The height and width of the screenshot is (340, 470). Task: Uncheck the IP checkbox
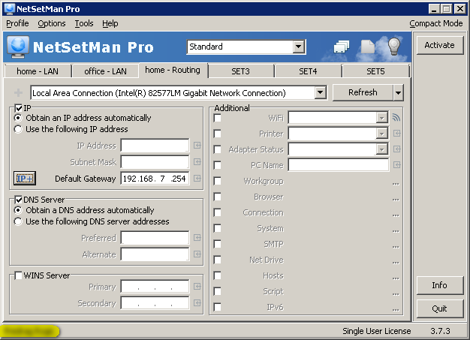[x=18, y=108]
